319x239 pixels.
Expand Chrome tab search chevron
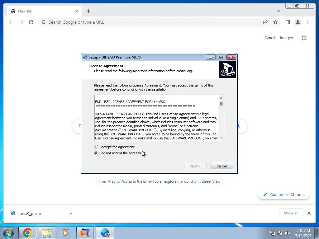278,11
